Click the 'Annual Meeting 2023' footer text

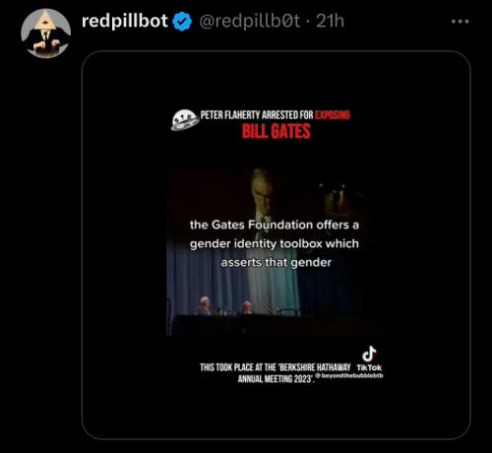[x=276, y=379]
